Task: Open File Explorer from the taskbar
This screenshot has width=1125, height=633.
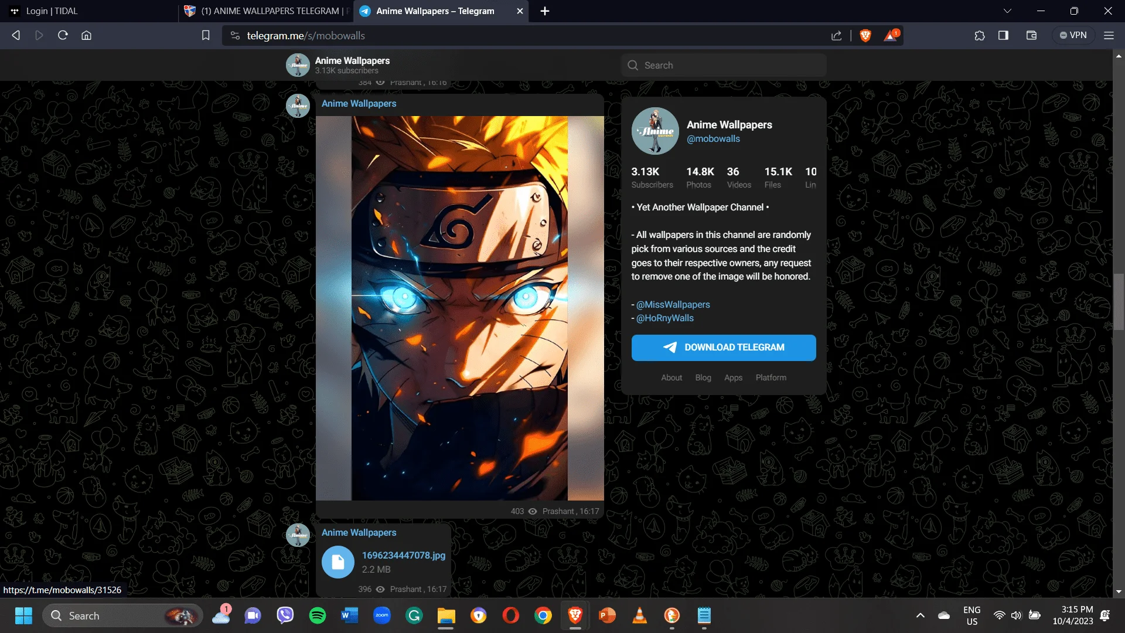Action: [x=446, y=615]
